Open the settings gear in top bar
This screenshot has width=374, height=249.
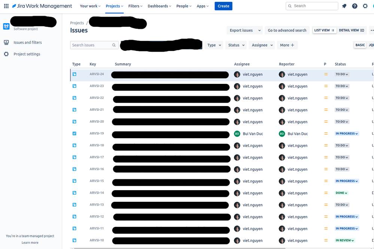click(x=365, y=6)
